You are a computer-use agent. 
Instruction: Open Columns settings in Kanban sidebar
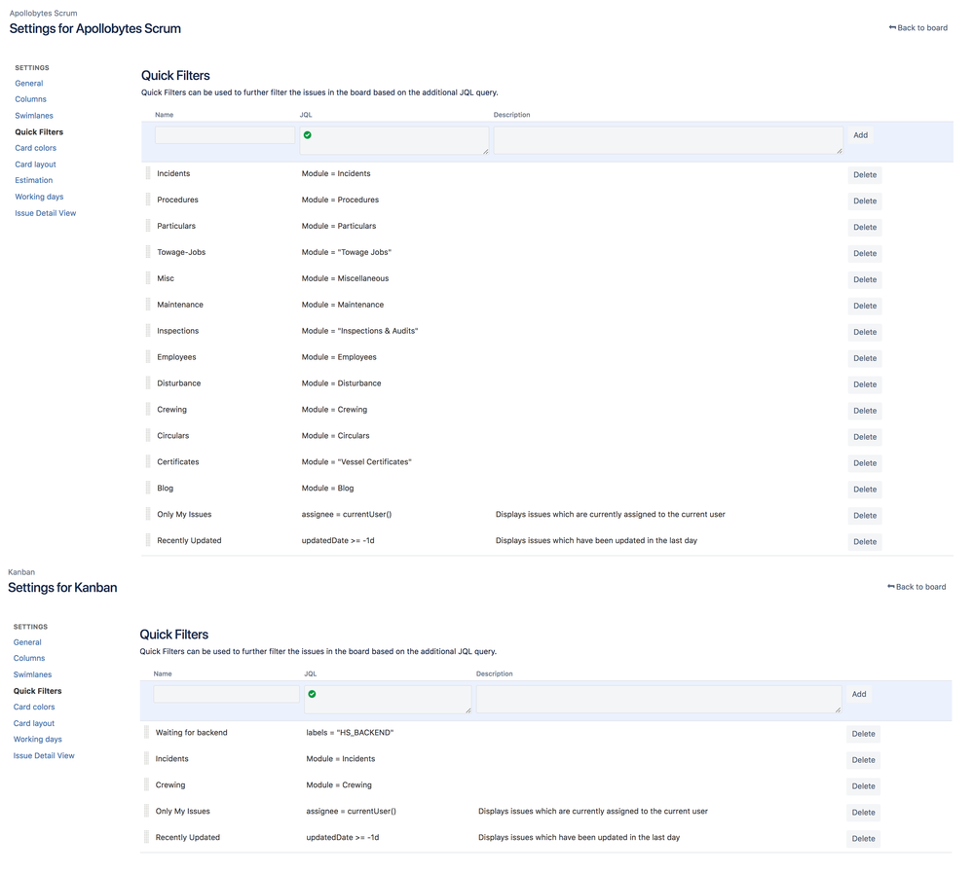(29, 659)
